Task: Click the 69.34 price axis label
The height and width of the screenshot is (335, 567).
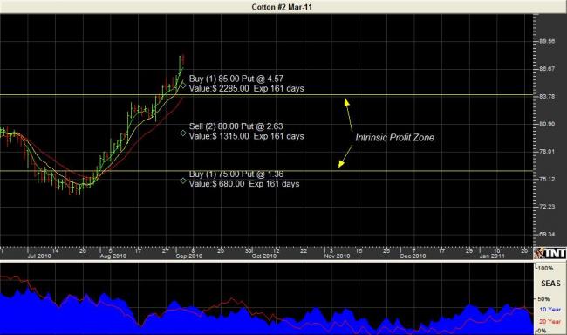Action: tap(547, 235)
